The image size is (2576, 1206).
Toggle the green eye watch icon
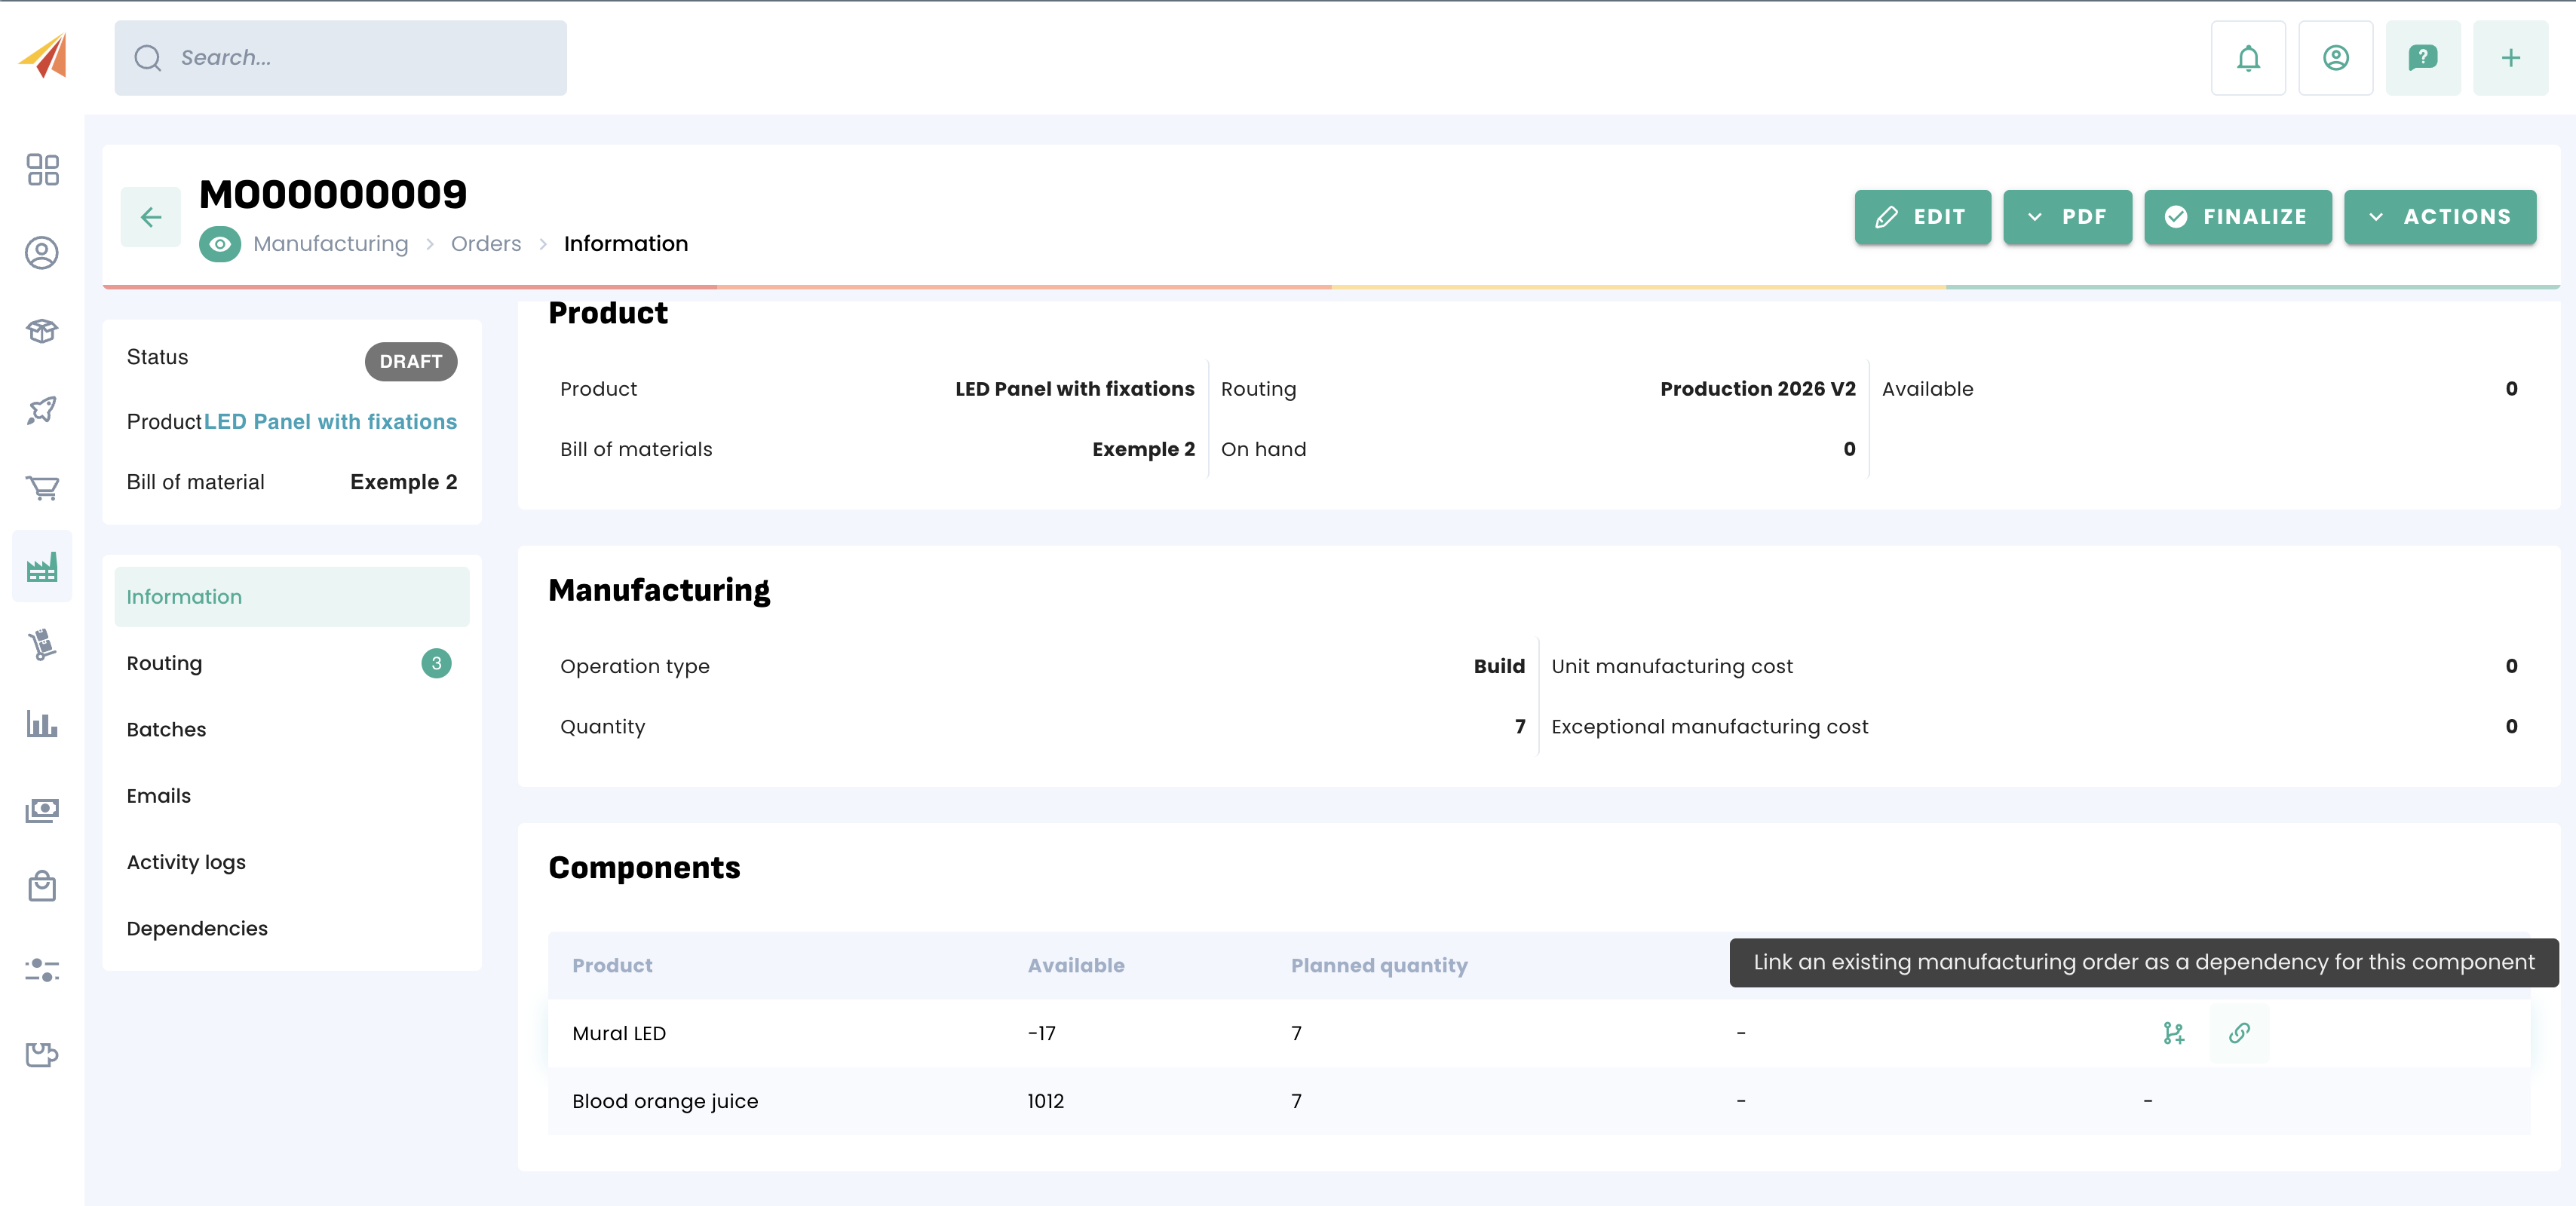point(220,243)
